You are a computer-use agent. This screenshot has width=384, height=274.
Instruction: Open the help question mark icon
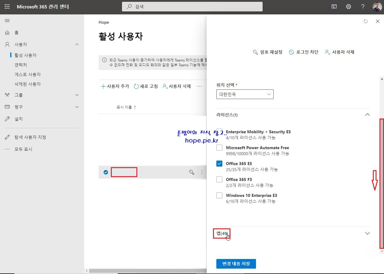pos(363,7)
